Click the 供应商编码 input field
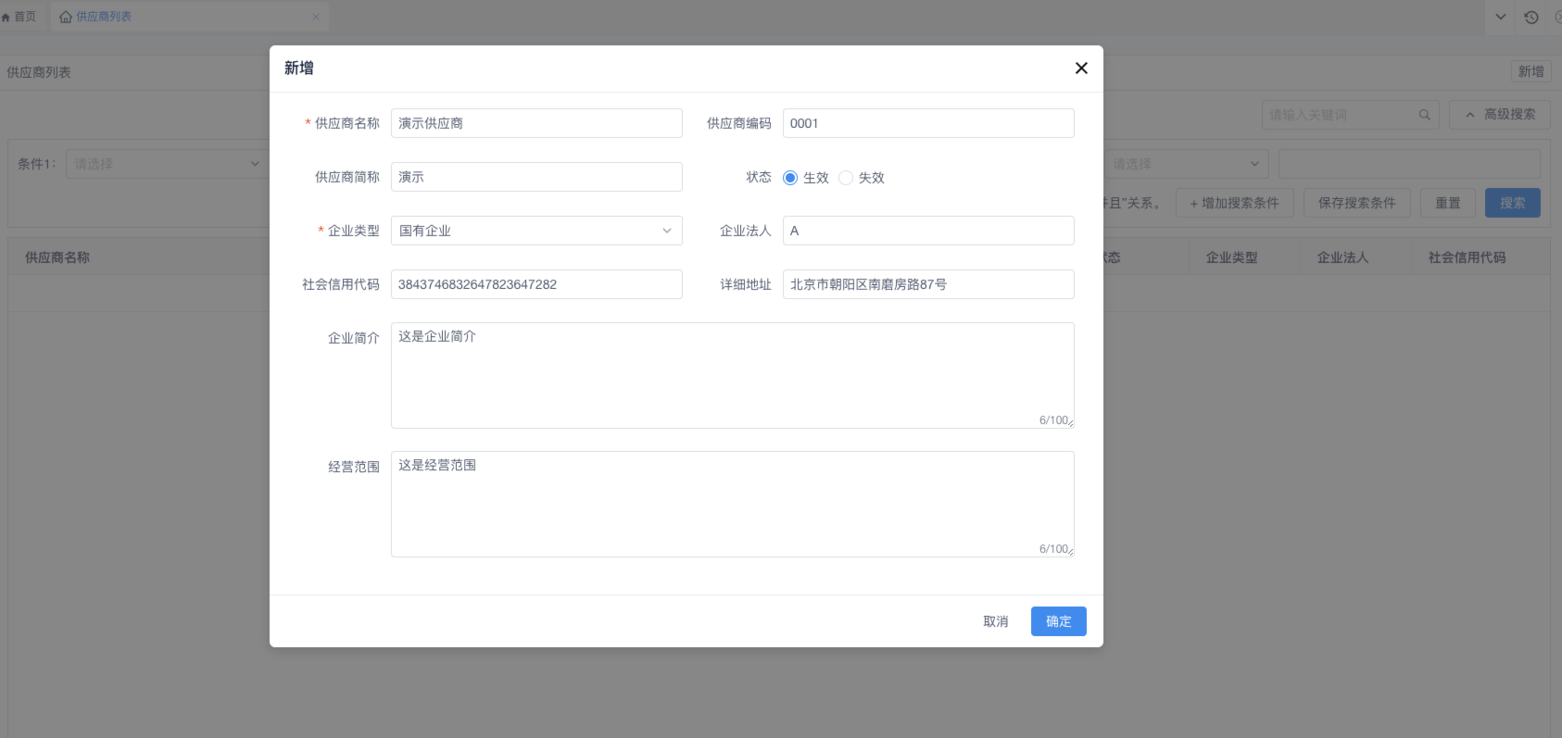 pos(927,123)
